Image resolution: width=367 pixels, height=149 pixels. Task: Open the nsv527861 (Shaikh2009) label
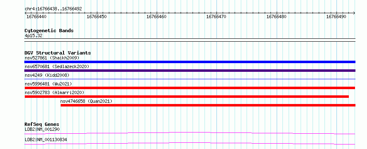(52, 58)
